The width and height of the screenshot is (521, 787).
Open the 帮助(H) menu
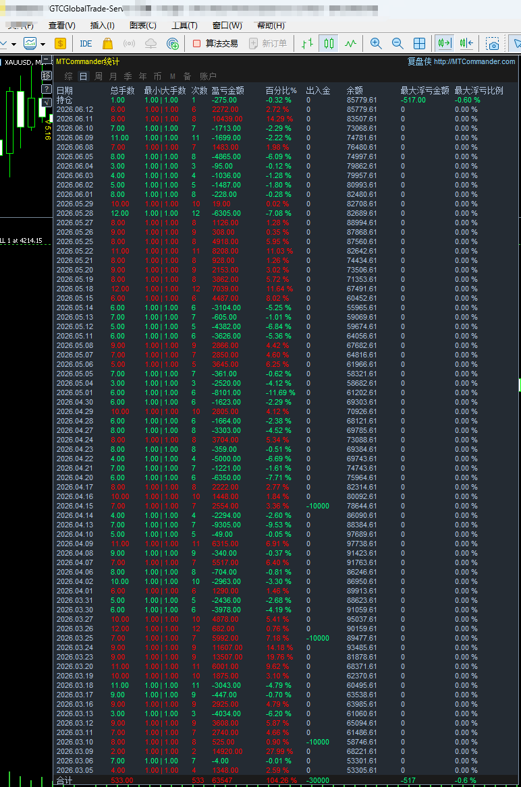pos(271,26)
